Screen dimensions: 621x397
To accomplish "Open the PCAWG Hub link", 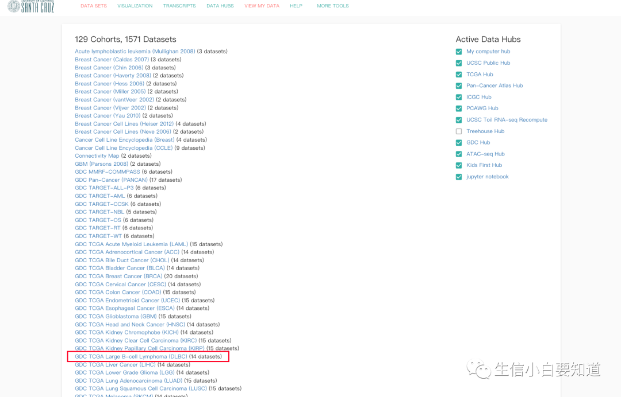I will (482, 108).
